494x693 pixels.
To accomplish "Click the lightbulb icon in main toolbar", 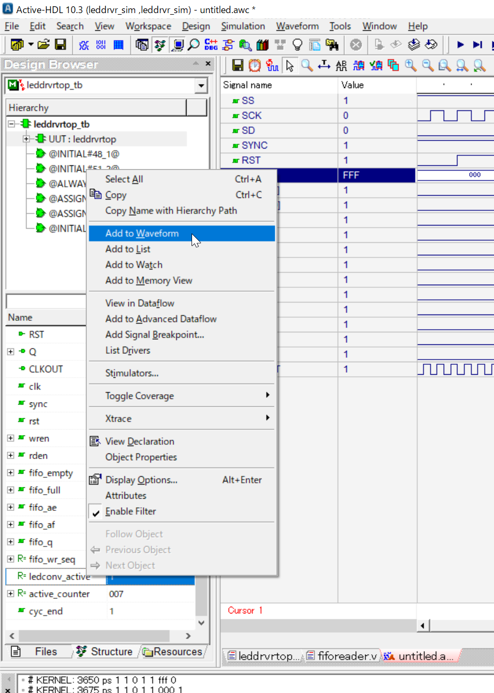I will pyautogui.click(x=297, y=44).
